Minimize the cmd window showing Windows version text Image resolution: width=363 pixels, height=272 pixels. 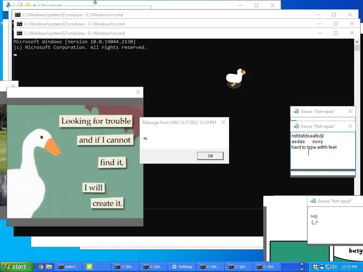point(319,33)
